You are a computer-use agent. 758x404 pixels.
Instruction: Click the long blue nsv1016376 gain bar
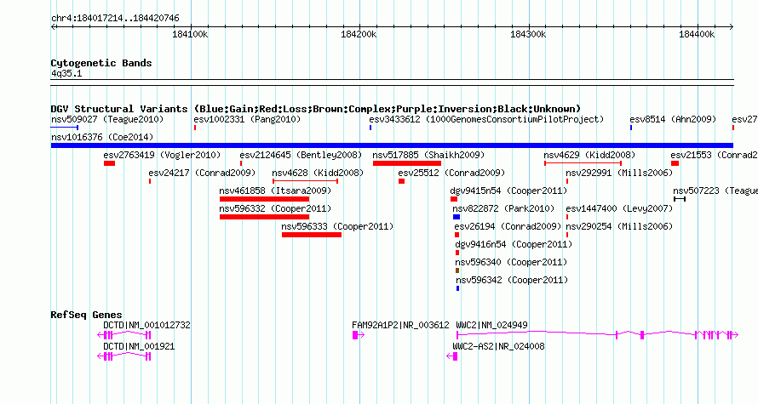[392, 145]
